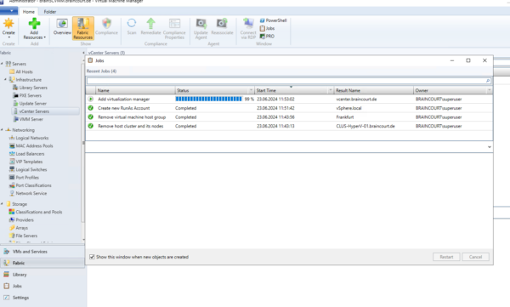
Task: Click the Cancel button in Jobs window
Action: click(475, 257)
